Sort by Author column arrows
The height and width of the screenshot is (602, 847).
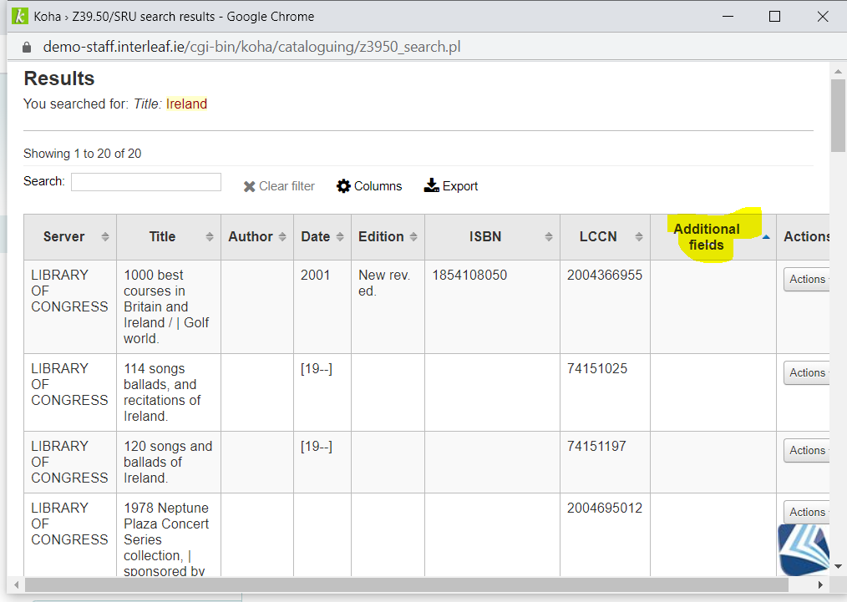point(282,236)
